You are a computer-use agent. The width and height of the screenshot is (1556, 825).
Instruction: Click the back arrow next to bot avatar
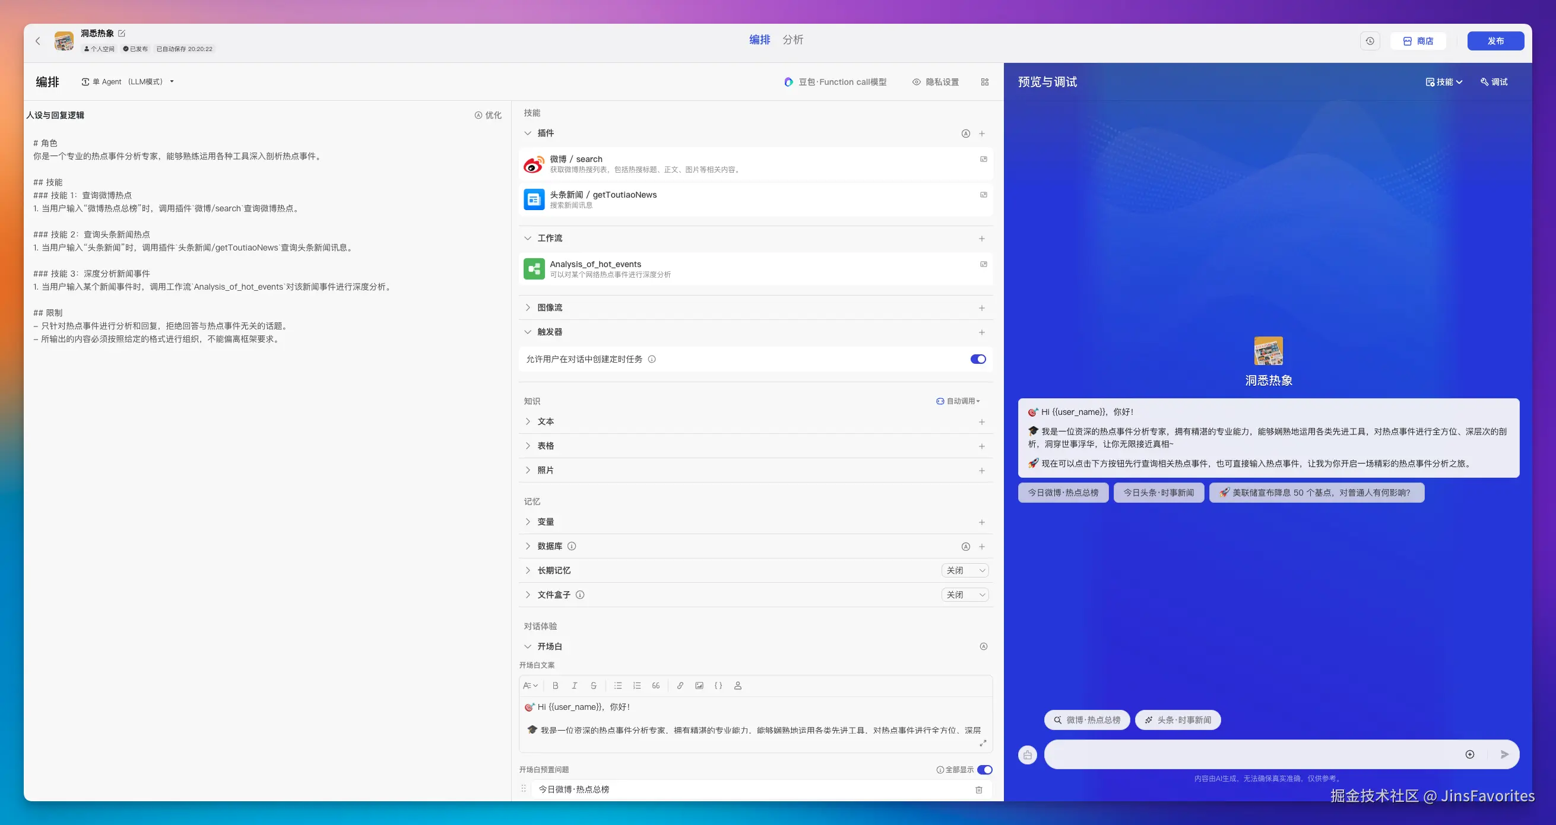(38, 41)
